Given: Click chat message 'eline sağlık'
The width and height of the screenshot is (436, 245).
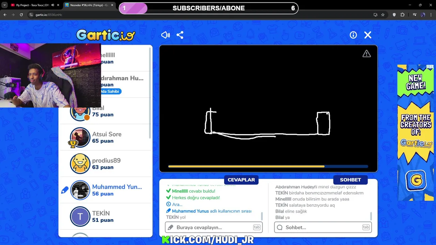Looking at the screenshot, I should [296, 211].
